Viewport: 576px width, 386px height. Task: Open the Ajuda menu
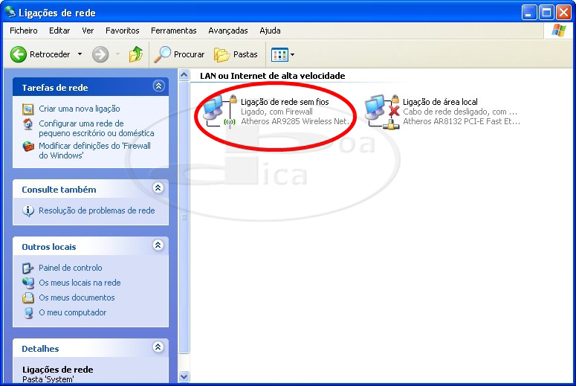tap(270, 30)
